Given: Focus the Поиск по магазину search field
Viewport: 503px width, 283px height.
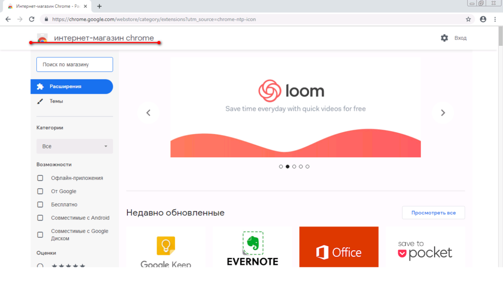Looking at the screenshot, I should [x=75, y=64].
